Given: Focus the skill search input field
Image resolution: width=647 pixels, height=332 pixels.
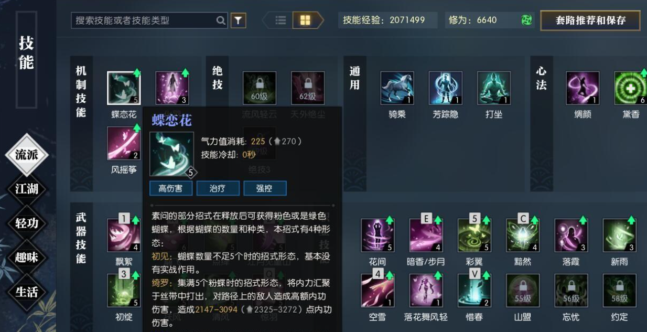Looking at the screenshot, I should pos(149,20).
